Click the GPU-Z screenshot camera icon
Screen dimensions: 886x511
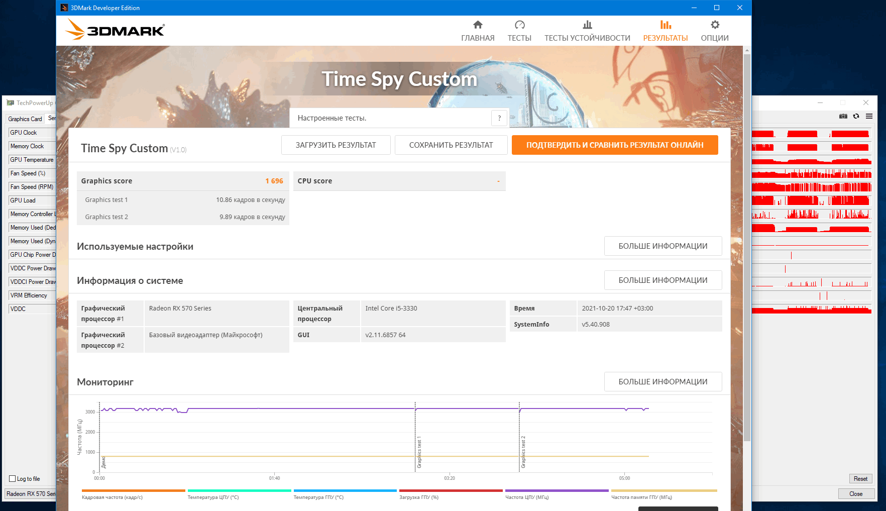click(843, 116)
